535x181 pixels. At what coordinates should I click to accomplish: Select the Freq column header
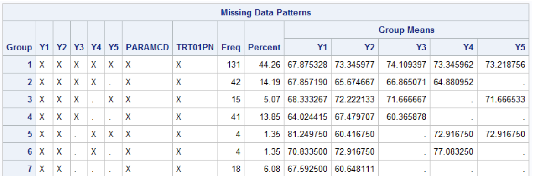point(231,48)
